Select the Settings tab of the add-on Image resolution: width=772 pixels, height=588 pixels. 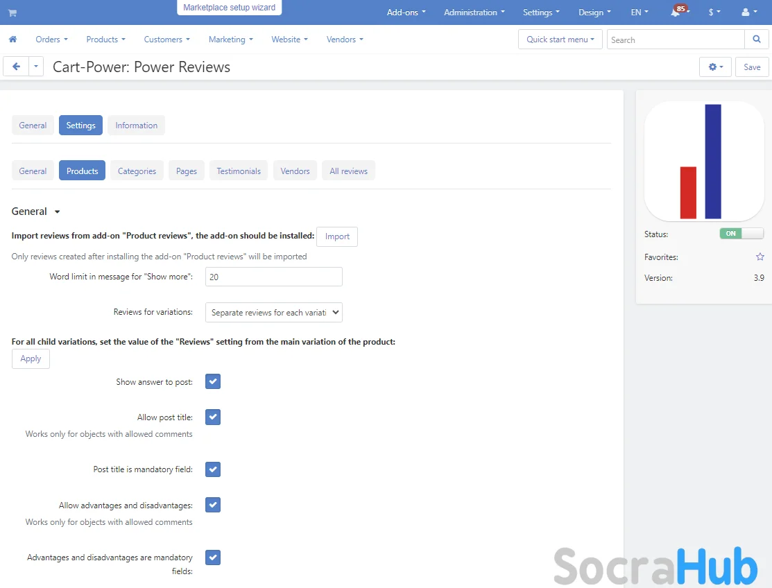(80, 126)
